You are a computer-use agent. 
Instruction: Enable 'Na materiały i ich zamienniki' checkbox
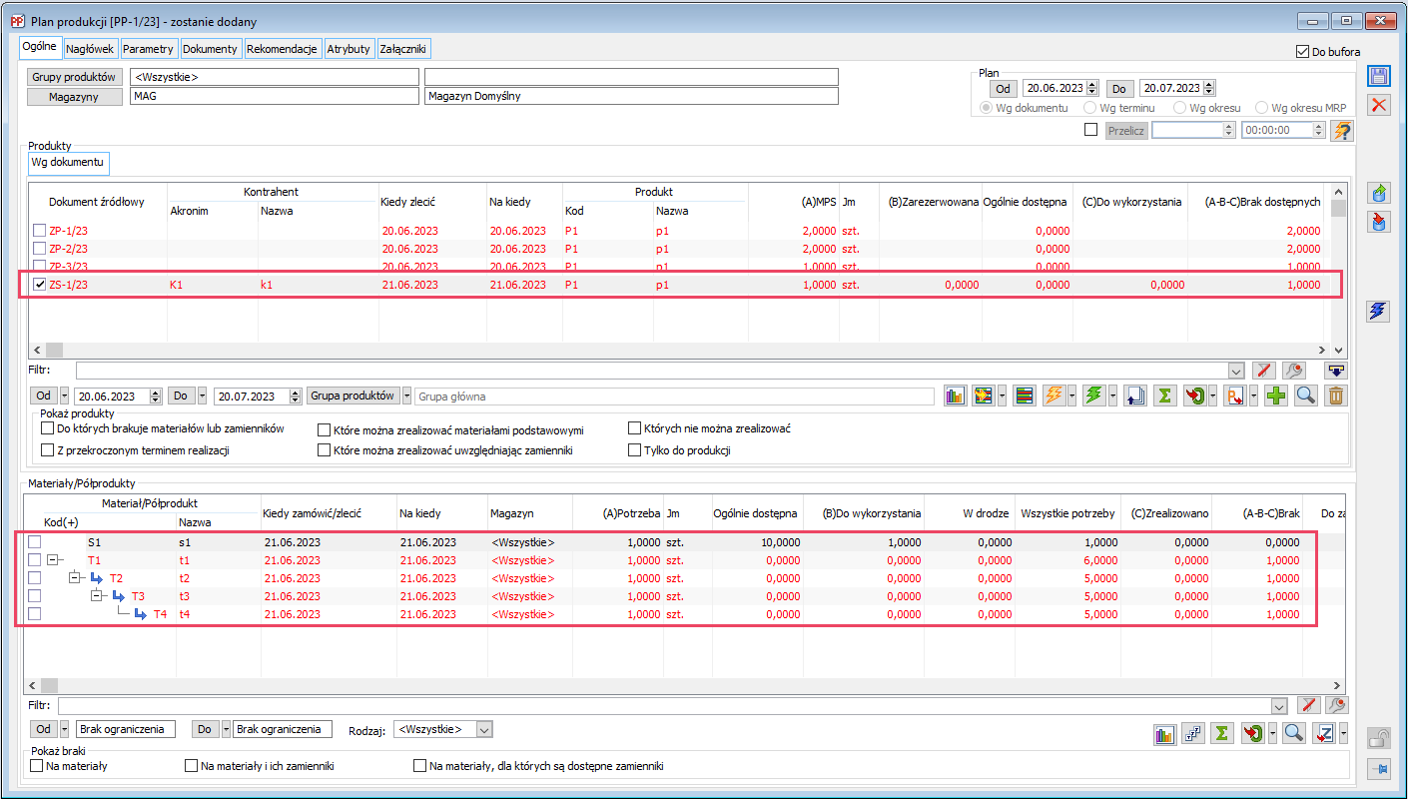[192, 766]
